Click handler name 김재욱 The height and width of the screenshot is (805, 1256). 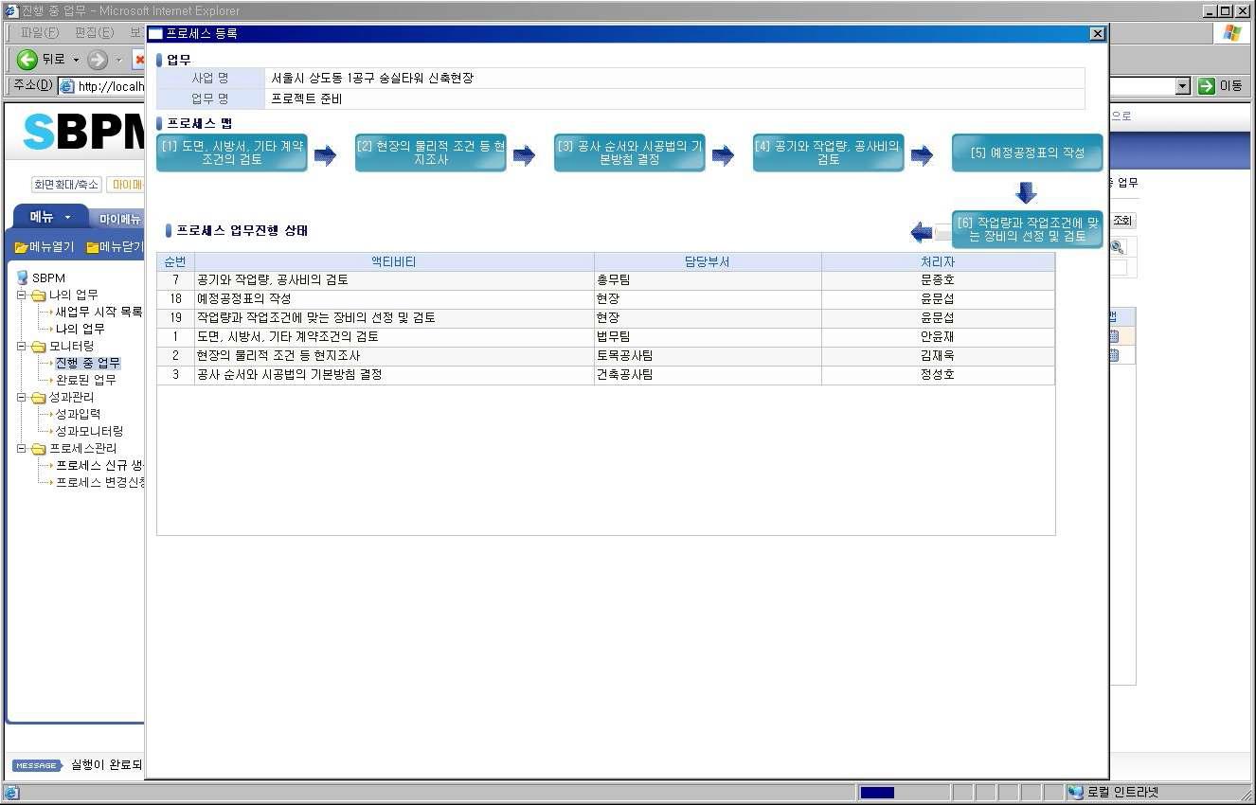click(x=938, y=356)
